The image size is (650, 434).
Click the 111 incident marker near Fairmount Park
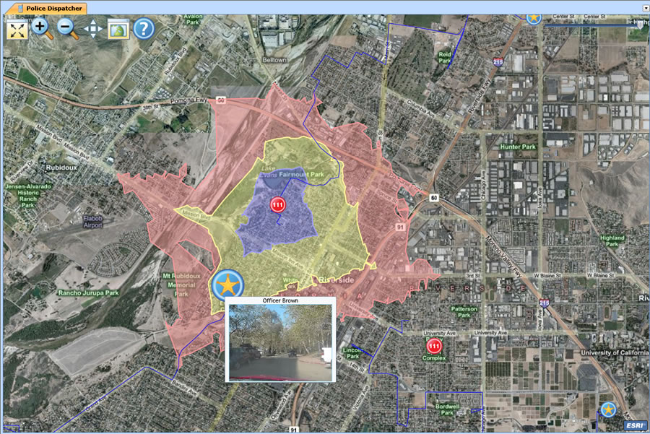pyautogui.click(x=279, y=204)
